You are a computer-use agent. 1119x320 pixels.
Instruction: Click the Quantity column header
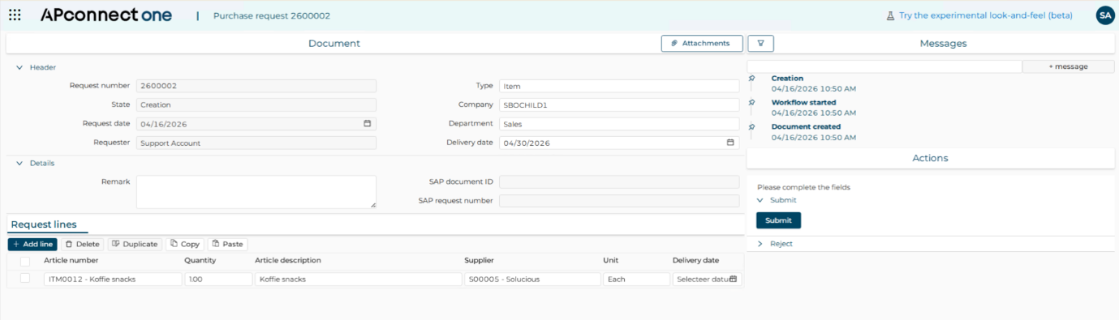click(200, 261)
